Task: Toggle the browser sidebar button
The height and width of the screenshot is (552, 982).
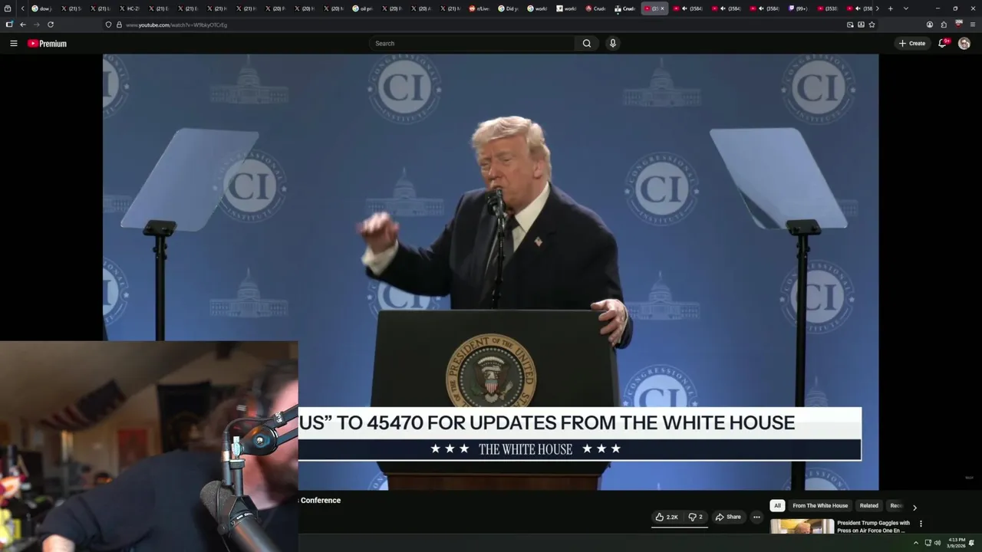Action: (x=9, y=25)
